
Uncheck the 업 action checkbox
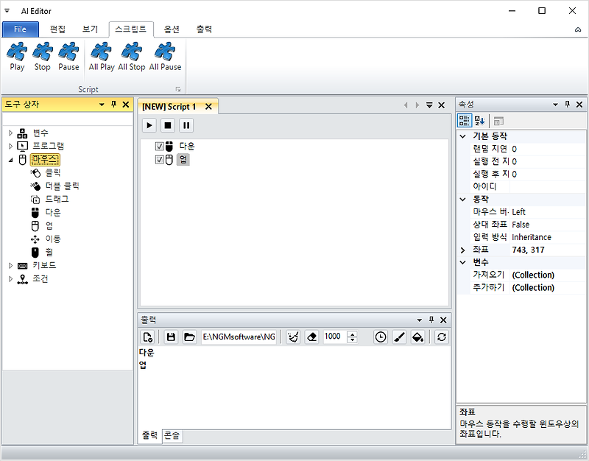pyautogui.click(x=159, y=160)
